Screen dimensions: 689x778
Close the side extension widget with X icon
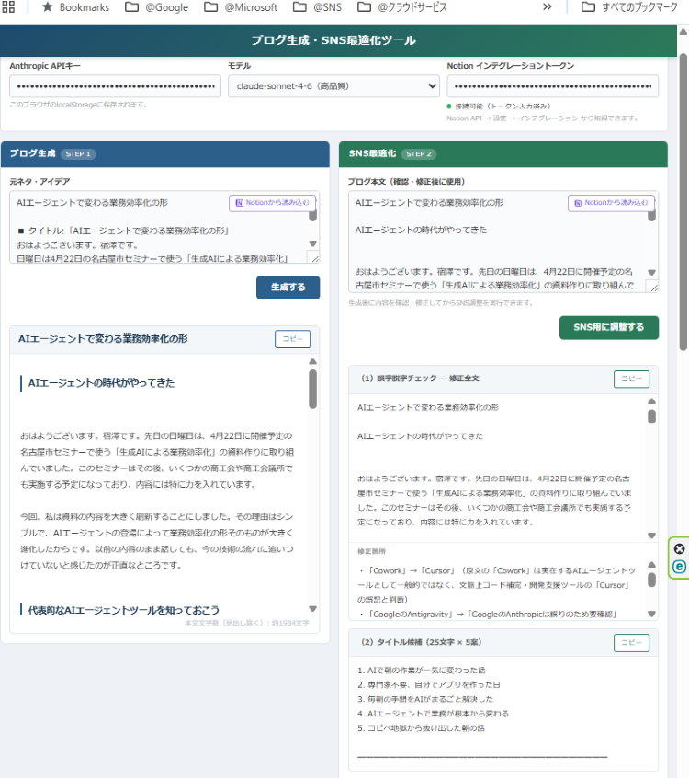pos(679,549)
